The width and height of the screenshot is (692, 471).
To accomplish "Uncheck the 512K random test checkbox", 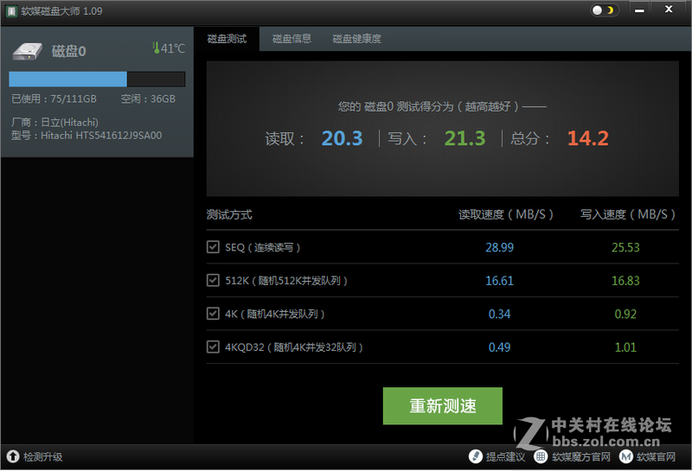I will (213, 280).
